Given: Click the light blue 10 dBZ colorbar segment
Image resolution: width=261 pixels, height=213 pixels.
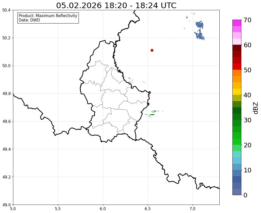Looking at the screenshot, I should point(237,167).
